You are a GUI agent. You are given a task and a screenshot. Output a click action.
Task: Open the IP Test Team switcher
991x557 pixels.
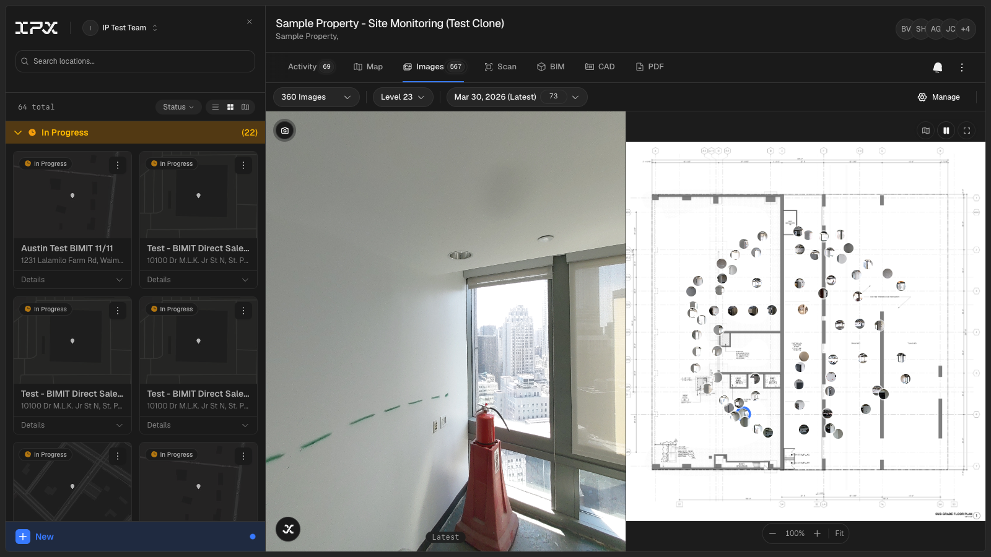121,28
